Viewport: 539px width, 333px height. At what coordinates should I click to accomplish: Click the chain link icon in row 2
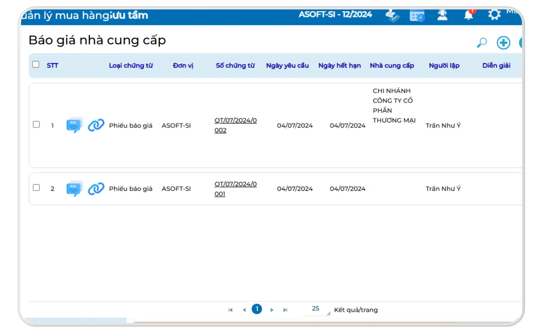click(96, 188)
